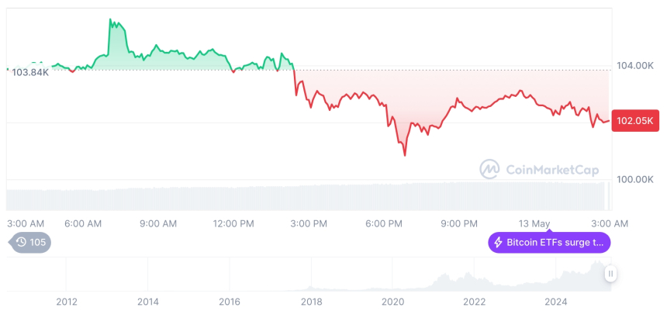Screen dimensions: 667x311
Task: Click the 13 May date label
Action: click(x=536, y=223)
